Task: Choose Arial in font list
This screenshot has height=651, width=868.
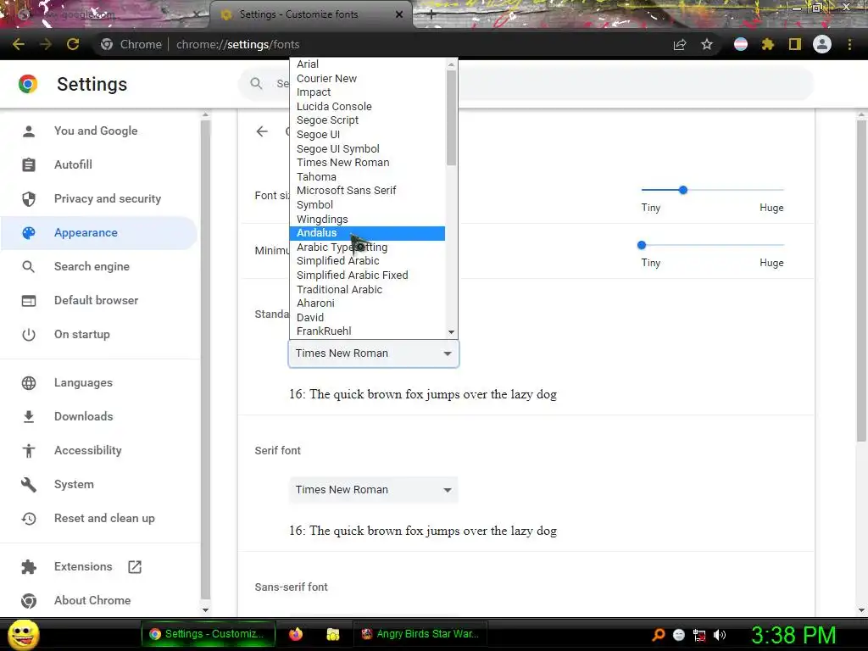Action: coord(367,64)
